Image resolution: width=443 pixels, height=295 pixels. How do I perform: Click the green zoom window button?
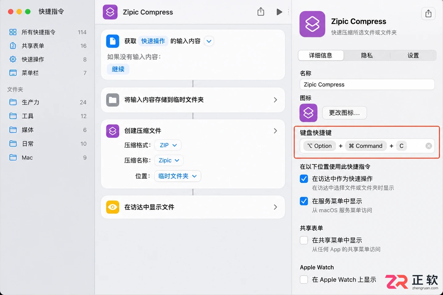(x=28, y=12)
